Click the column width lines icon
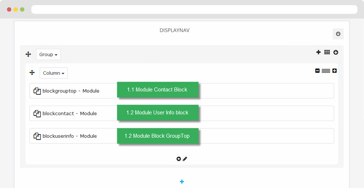The height and width of the screenshot is (188, 364). click(326, 71)
